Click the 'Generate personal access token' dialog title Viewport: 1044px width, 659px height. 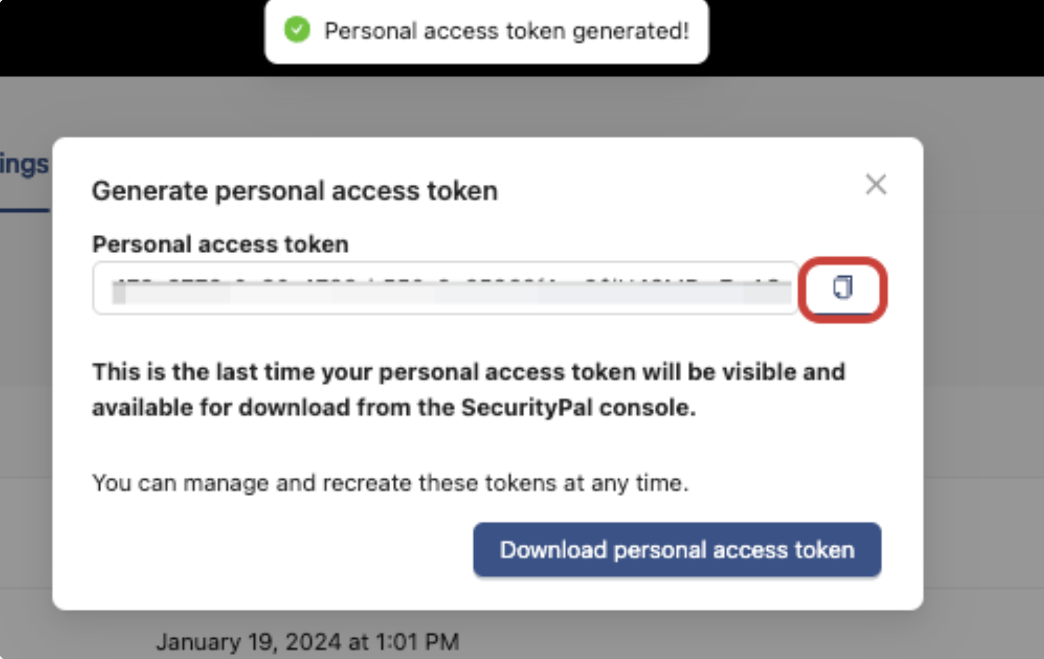pos(295,191)
